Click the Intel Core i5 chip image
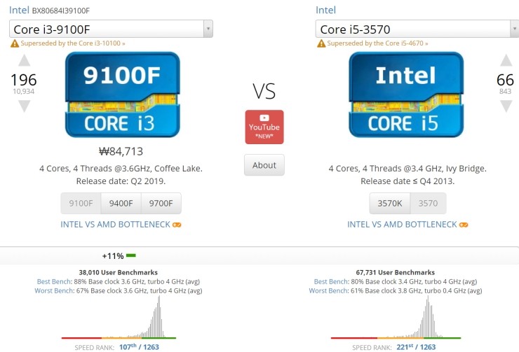This screenshot has height=352, width=519. pyautogui.click(x=407, y=94)
